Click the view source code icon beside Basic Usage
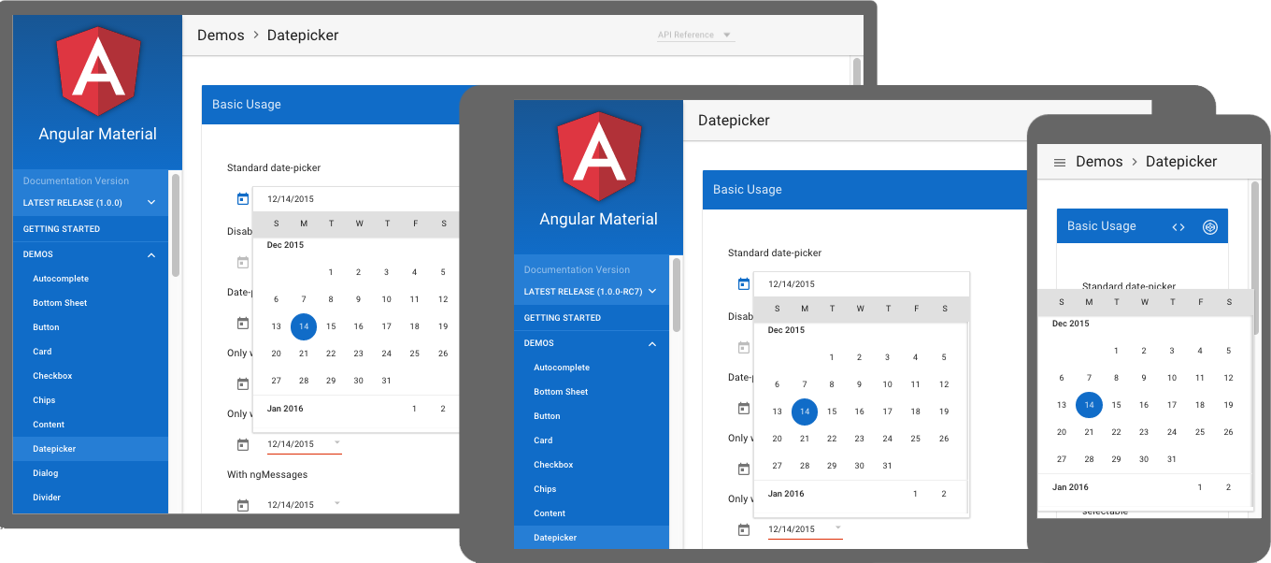This screenshot has height=563, width=1271. (1178, 226)
